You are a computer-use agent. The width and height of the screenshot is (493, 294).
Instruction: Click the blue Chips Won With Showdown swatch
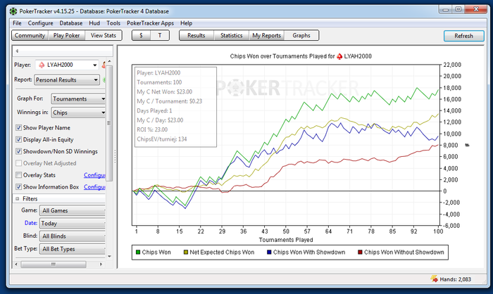click(x=269, y=253)
